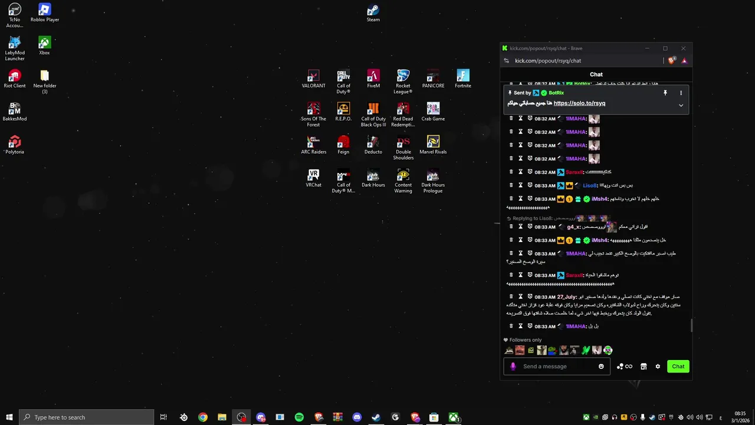Delete Saraxll's 08:32 AM message with trash icon
The height and width of the screenshot is (425, 755).
511,172
